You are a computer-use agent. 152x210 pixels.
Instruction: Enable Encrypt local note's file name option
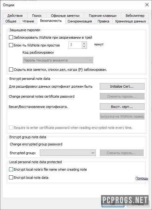pos(11,169)
